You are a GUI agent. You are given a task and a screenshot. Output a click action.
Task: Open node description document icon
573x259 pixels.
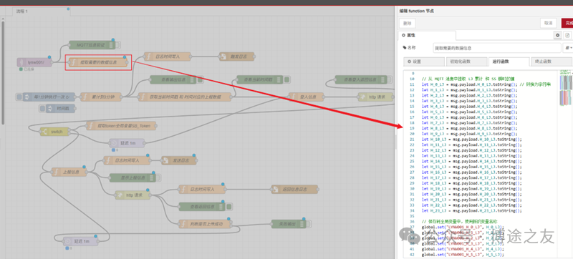tap(567, 35)
